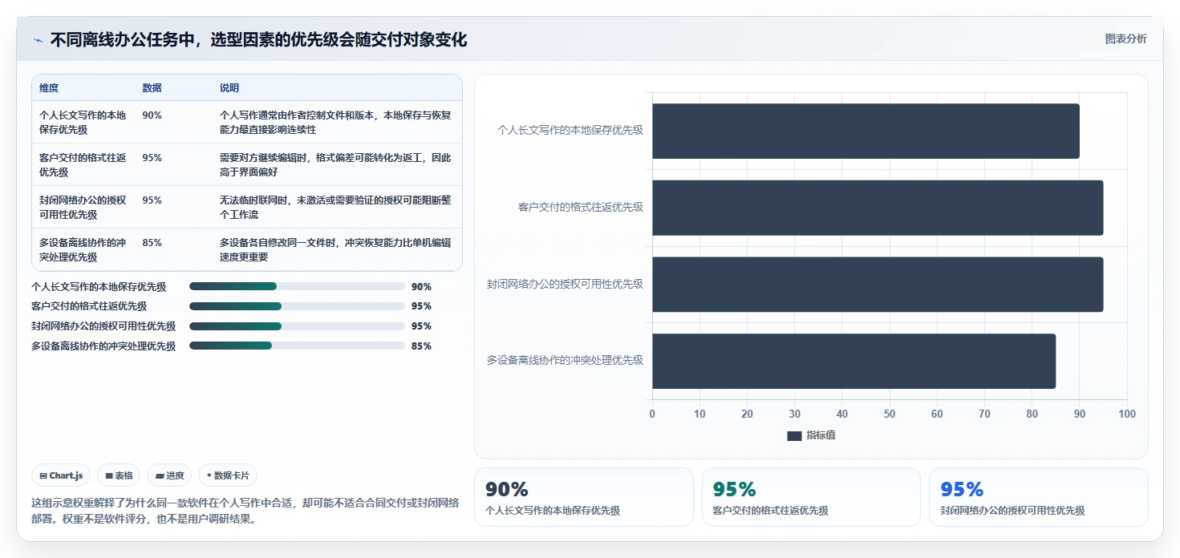The width and height of the screenshot is (1180, 558).
Task: Click description starting 多设备各自修改同一文件时
Action: tap(335, 249)
